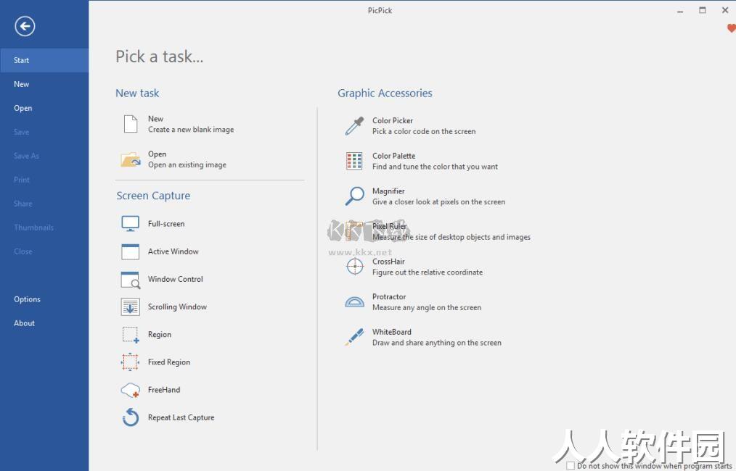Viewport: 736px width, 471px height.
Task: Click 'Create a new blank image' text
Action: pos(191,130)
